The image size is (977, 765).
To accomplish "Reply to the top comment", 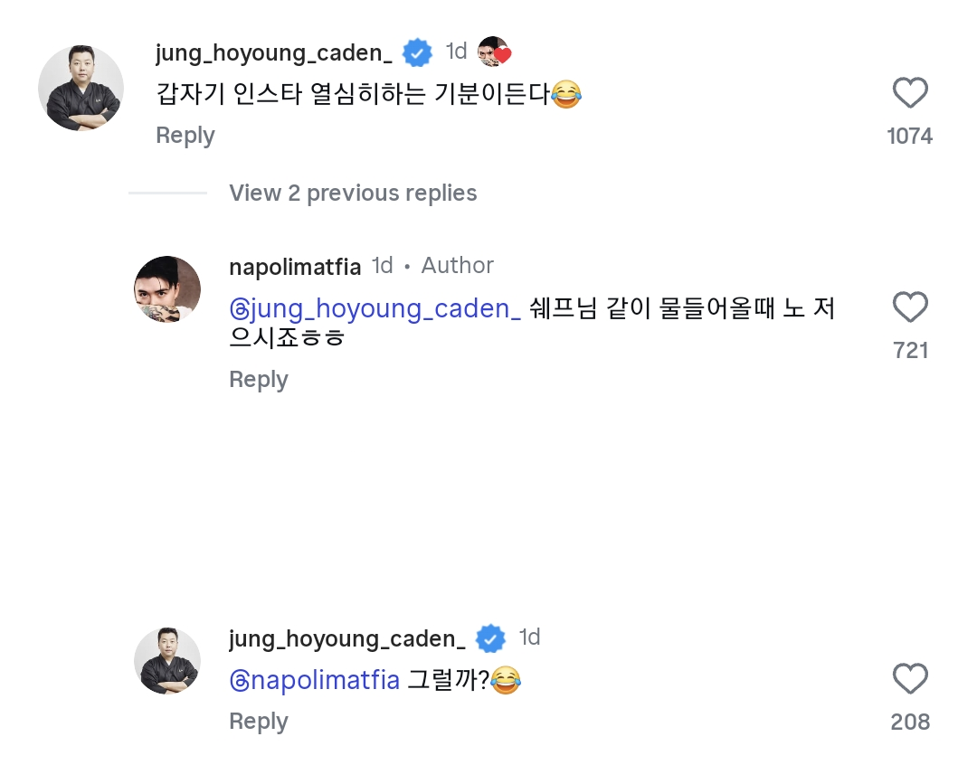I will (185, 136).
